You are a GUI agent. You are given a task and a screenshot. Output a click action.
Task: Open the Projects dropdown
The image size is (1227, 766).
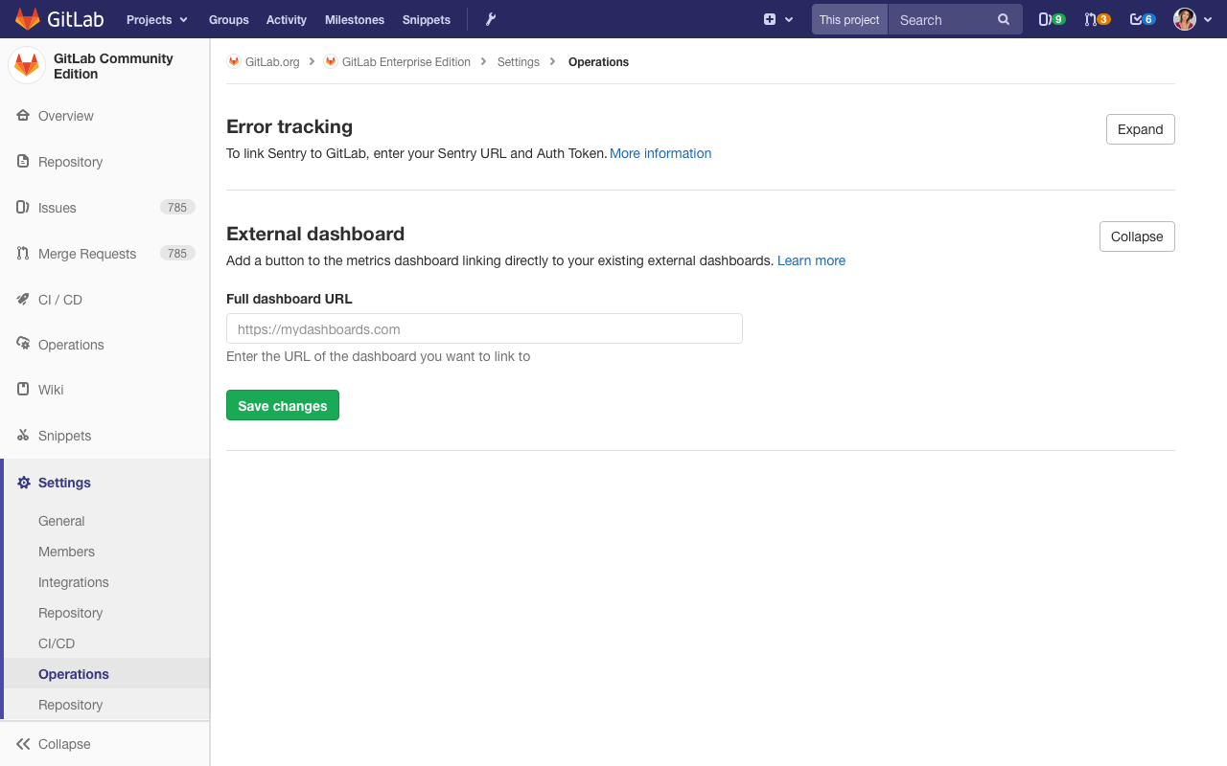(156, 19)
